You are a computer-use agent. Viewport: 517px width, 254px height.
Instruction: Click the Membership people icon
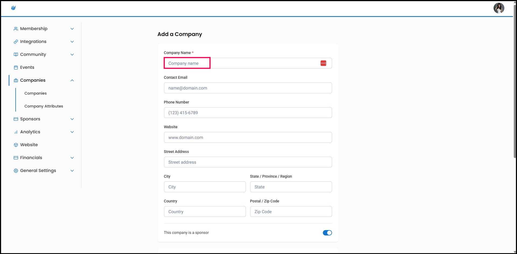(16, 29)
